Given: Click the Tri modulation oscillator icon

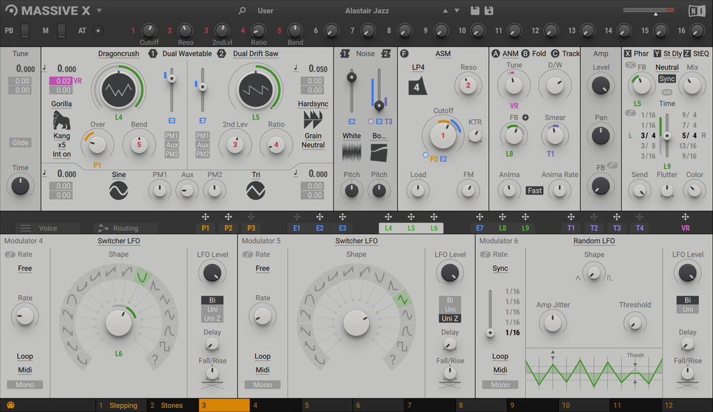Looking at the screenshot, I should click(x=256, y=191).
